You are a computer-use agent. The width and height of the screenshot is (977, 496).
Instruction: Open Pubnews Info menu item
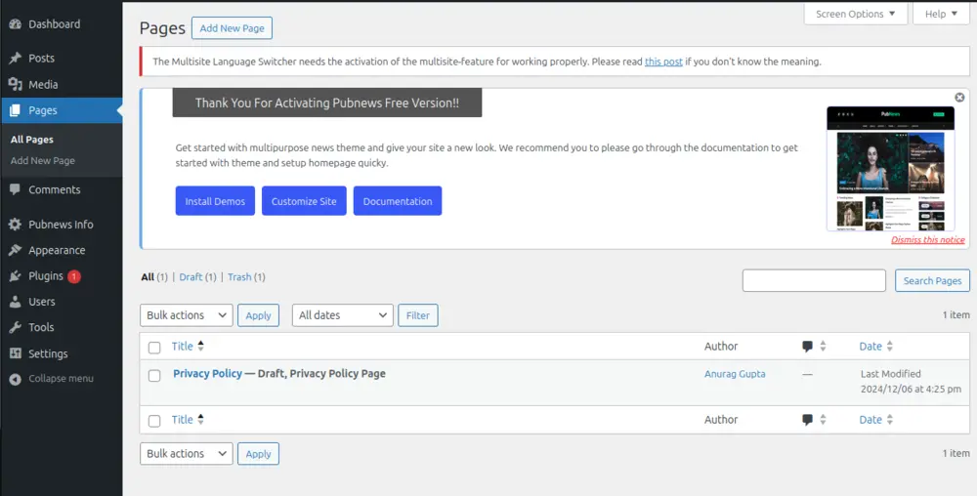[61, 224]
